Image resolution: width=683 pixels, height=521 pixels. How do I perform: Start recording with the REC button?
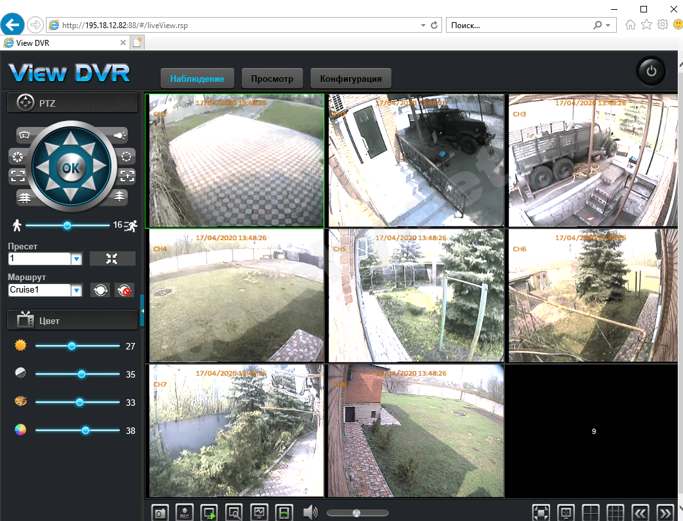pyautogui.click(x=185, y=512)
